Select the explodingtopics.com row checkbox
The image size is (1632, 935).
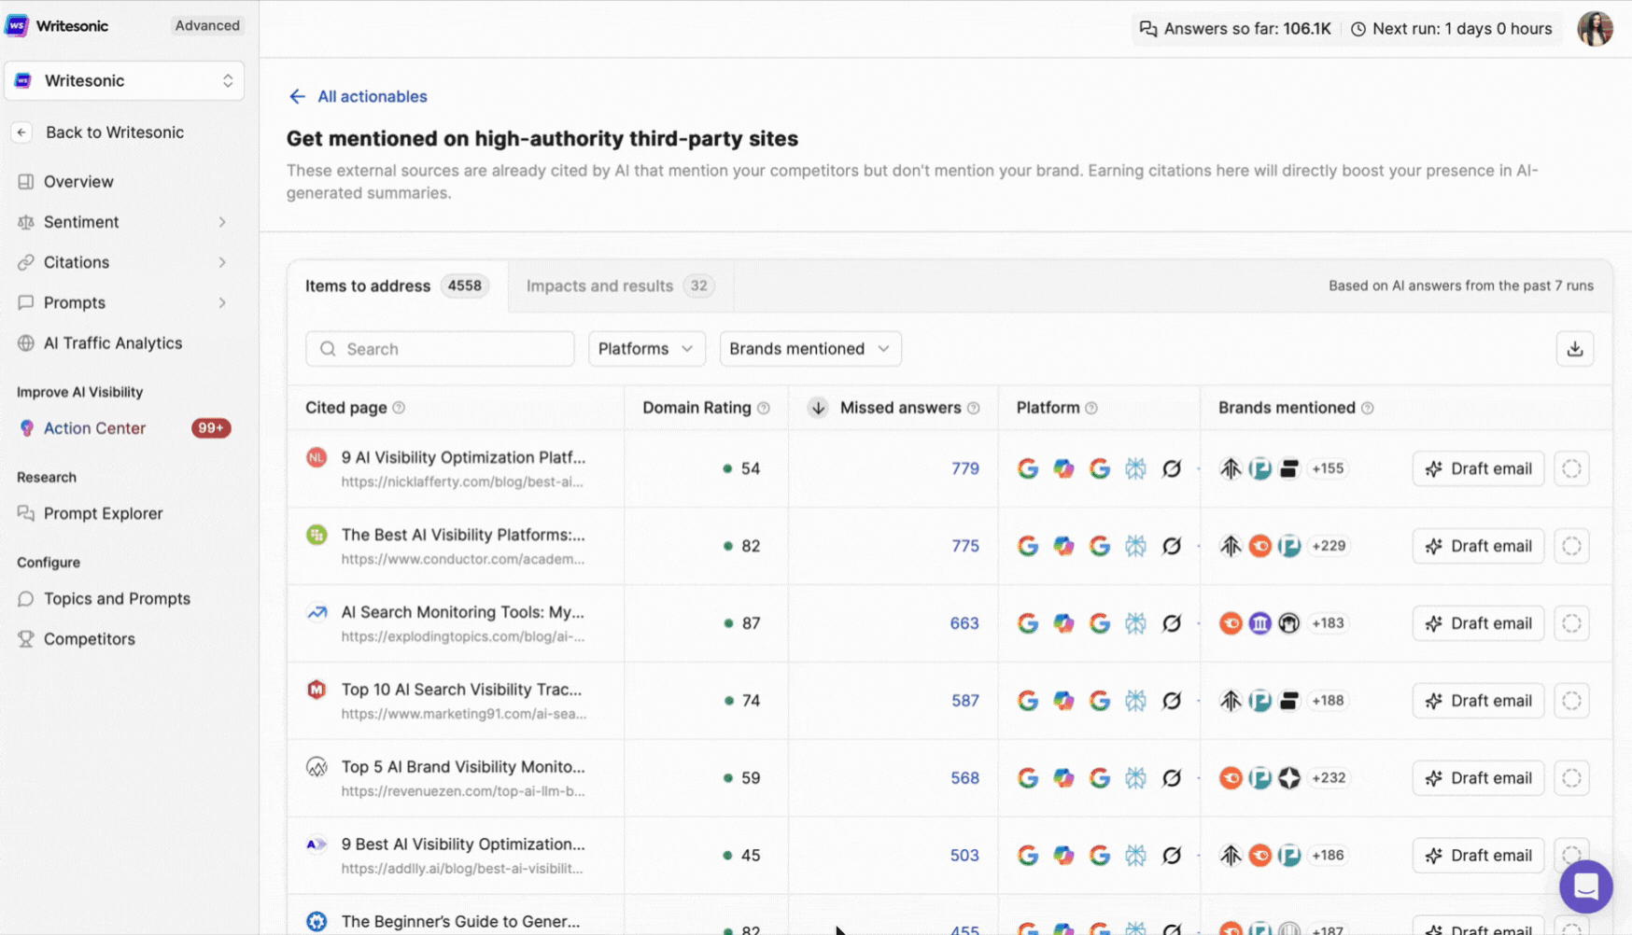pos(1572,623)
